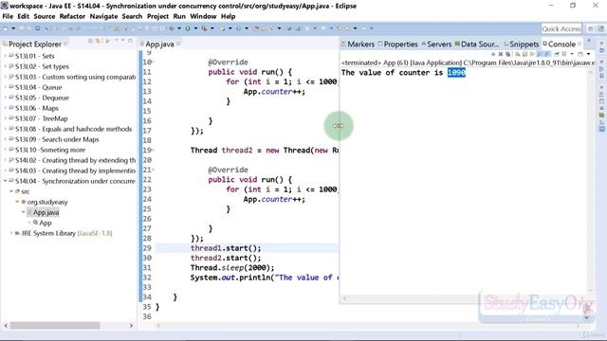The image size is (607, 341).
Task: Collapse the org.studyeasy package node
Action: pyautogui.click(x=17, y=202)
